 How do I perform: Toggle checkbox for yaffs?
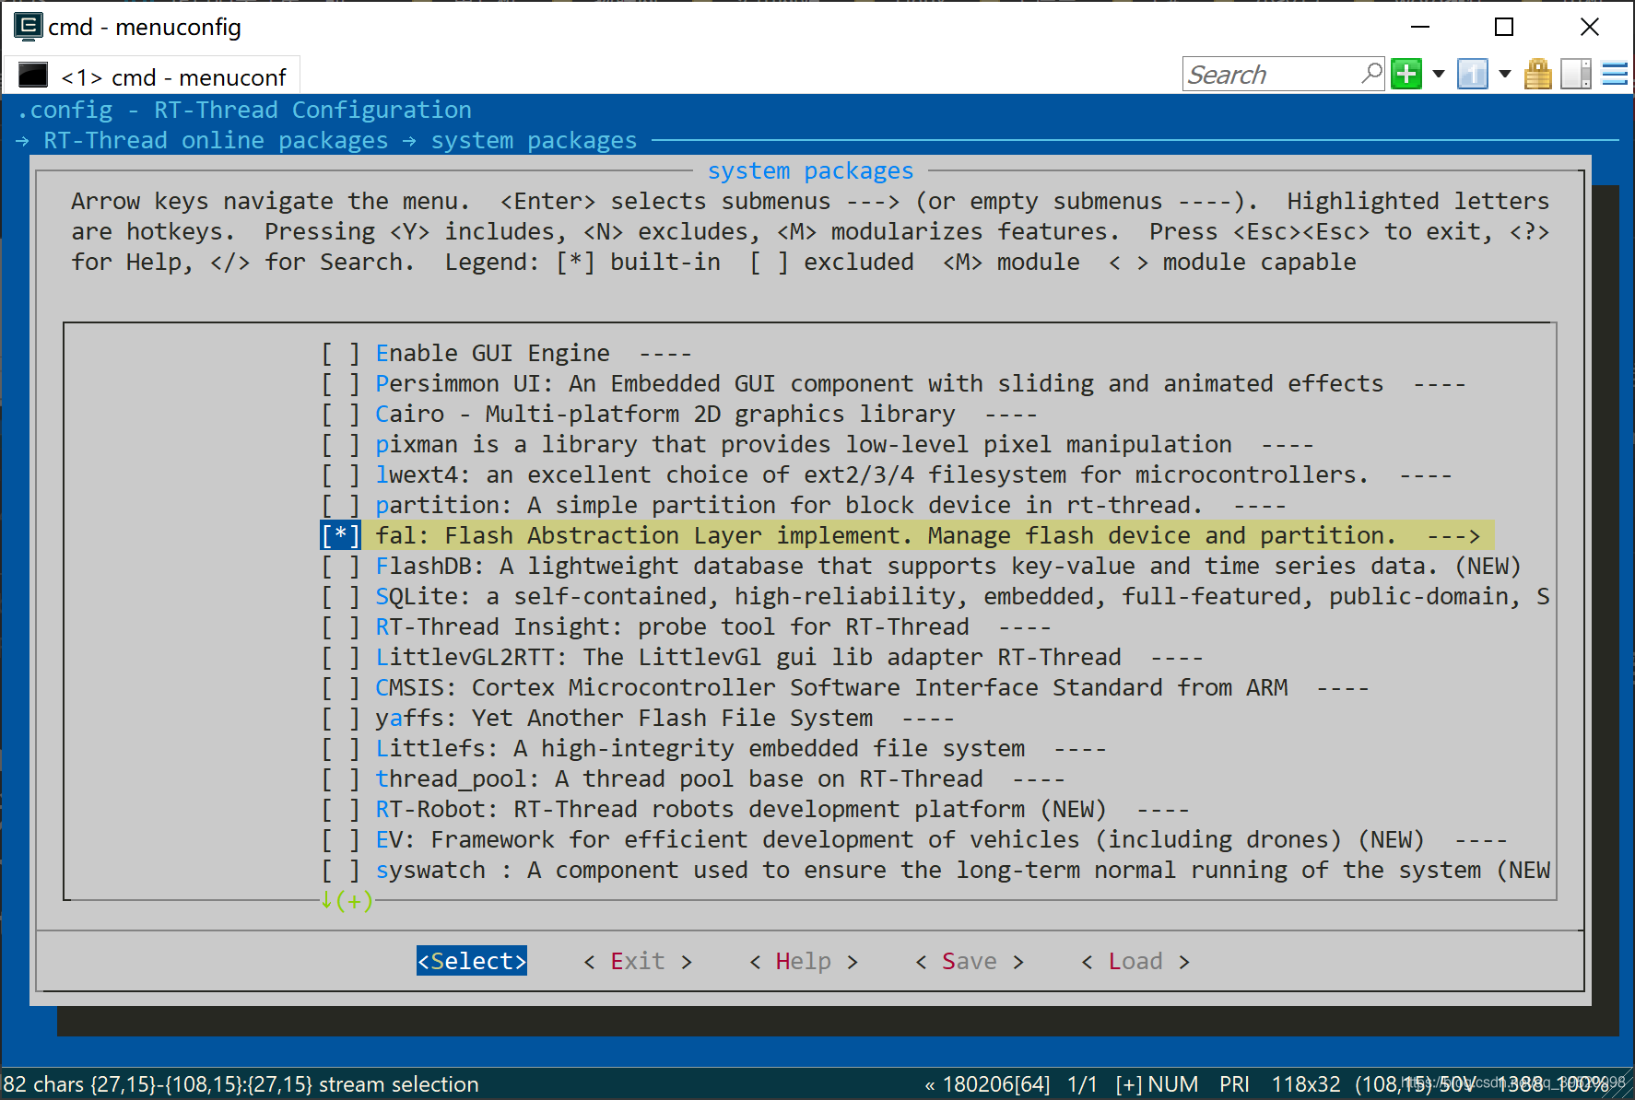[340, 719]
